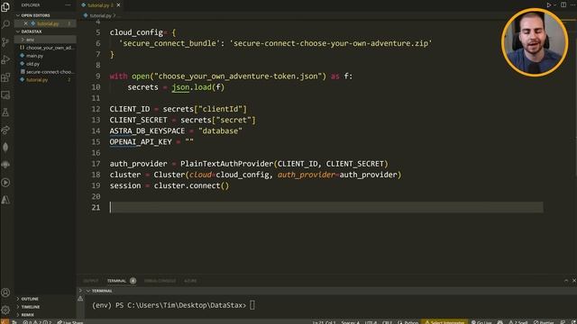Click 'json' underlined on line 10
Viewport: 577px width, 324px height.
coord(180,87)
